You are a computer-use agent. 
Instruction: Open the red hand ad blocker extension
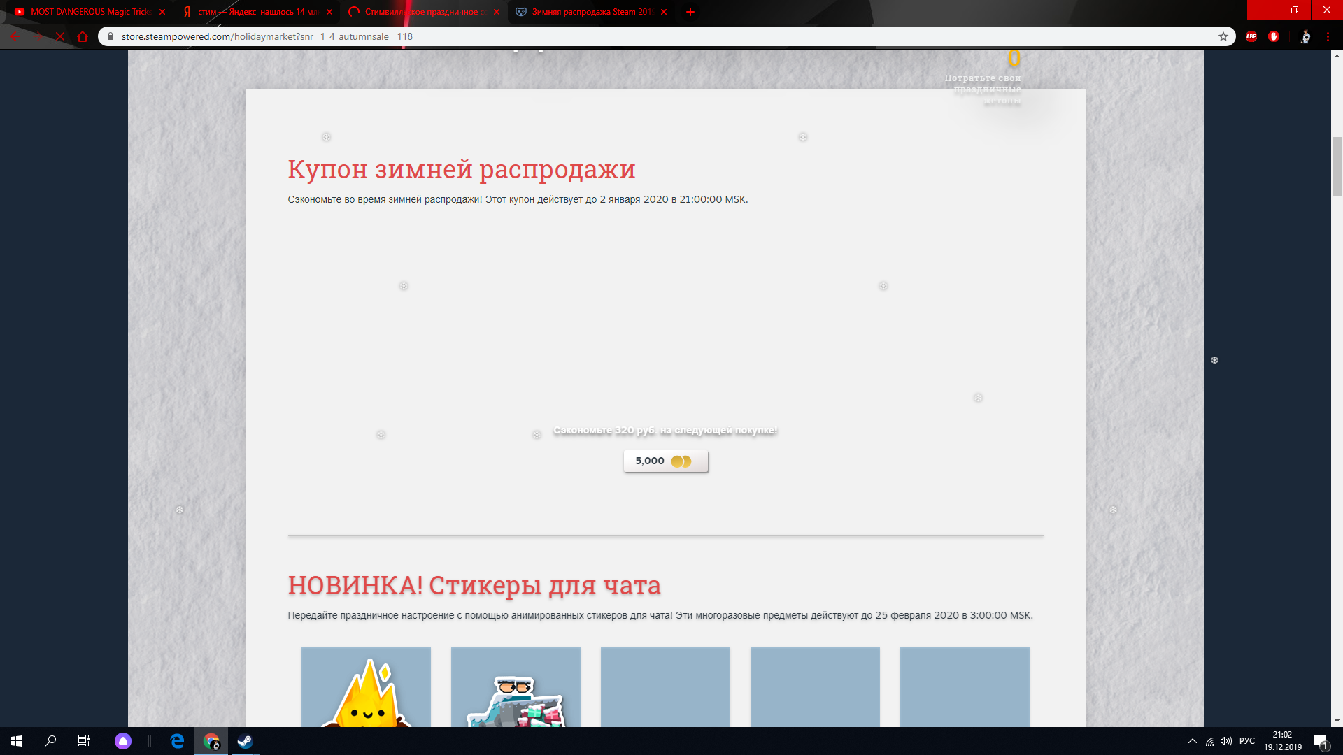[x=1274, y=36]
